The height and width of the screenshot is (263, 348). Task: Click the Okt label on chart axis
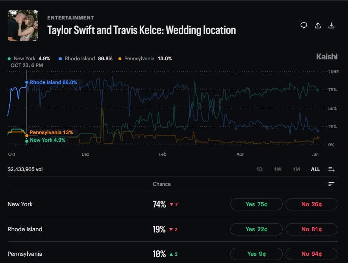point(11,154)
